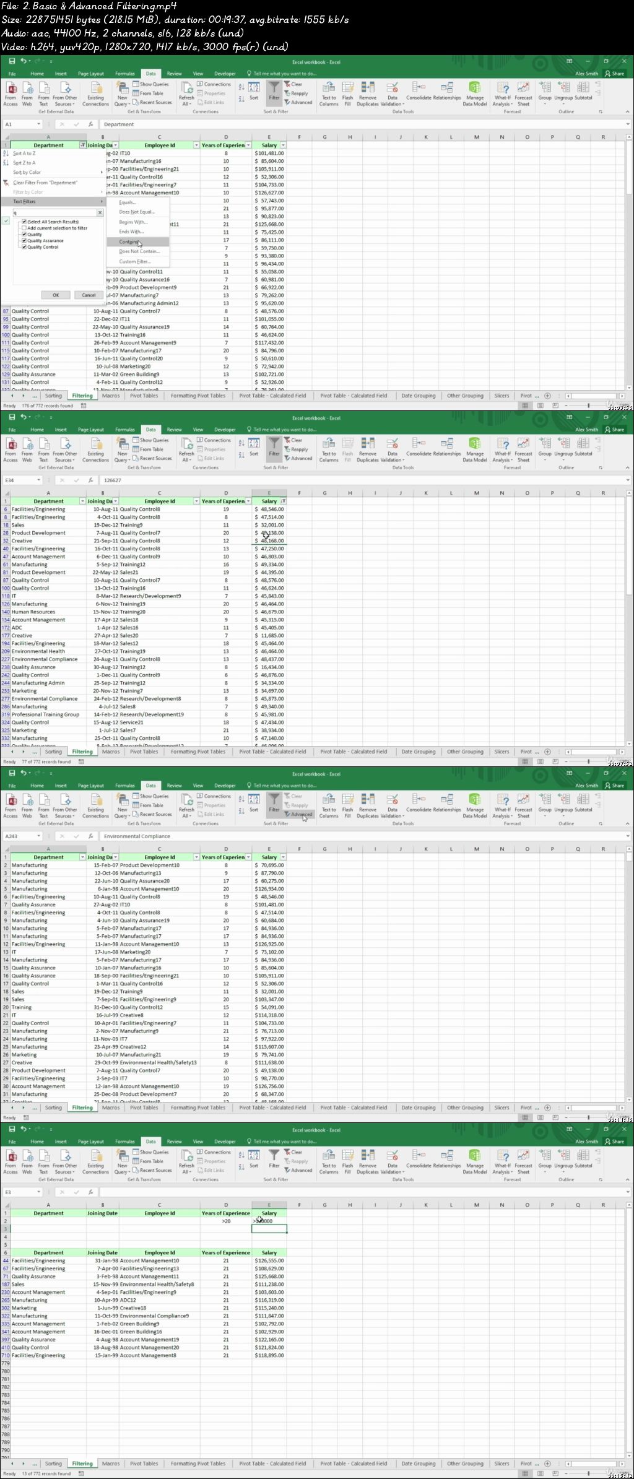Open Employee Id filter dropdown in top window
The height and width of the screenshot is (1479, 634).
click(x=196, y=145)
